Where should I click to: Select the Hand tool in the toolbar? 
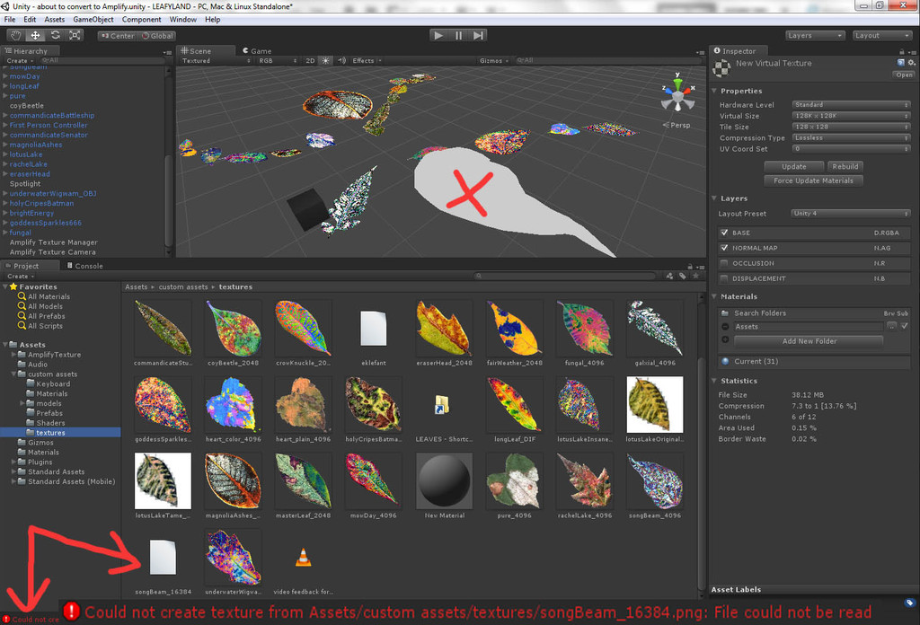point(15,35)
